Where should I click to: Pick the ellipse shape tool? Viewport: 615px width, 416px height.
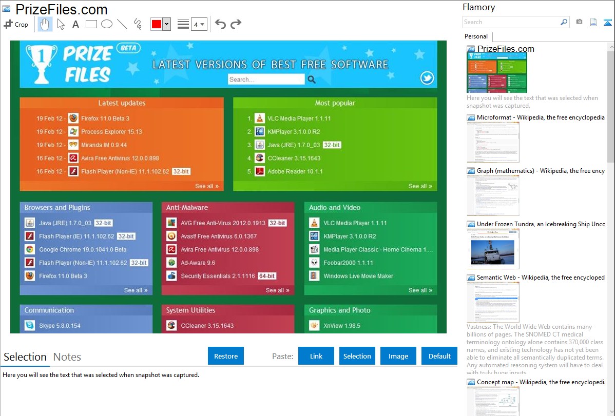point(107,24)
